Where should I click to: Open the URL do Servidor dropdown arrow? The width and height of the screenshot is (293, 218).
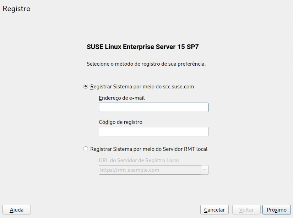pos(205,170)
